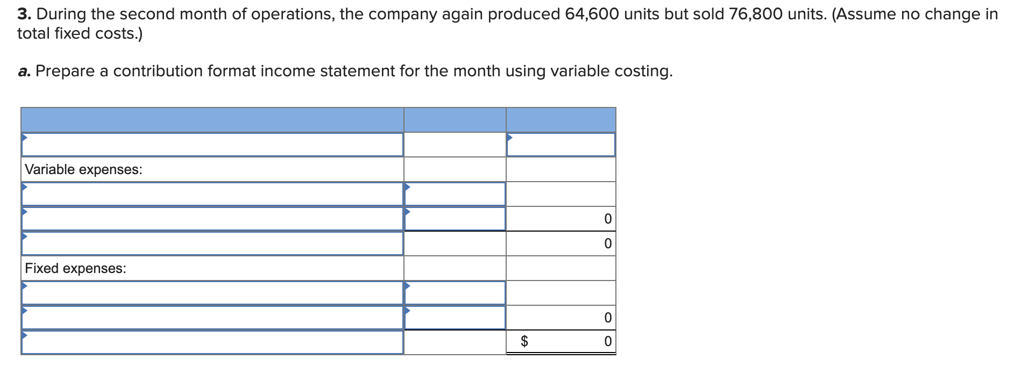Open the middle amount dropdown beside first fixed expense
The width and height of the screenshot is (1036, 388).
[x=455, y=292]
